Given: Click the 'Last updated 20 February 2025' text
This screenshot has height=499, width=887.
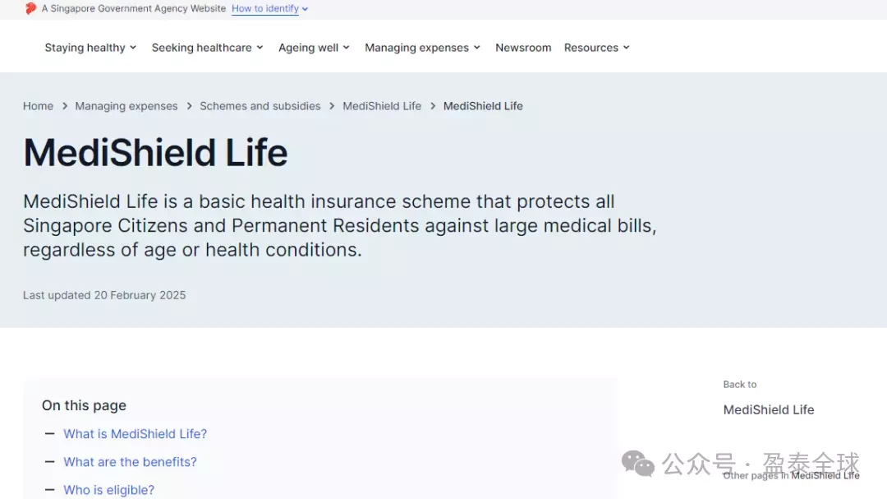Looking at the screenshot, I should 104,295.
